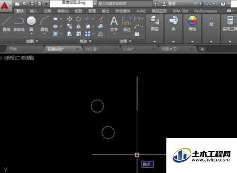Switch to the 默认 ribbon tab
The height and width of the screenshot is (173, 237).
[x=20, y=11]
